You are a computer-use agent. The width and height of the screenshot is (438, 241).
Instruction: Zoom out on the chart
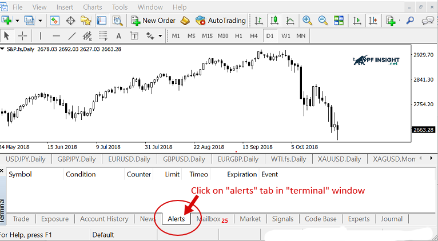click(322, 21)
